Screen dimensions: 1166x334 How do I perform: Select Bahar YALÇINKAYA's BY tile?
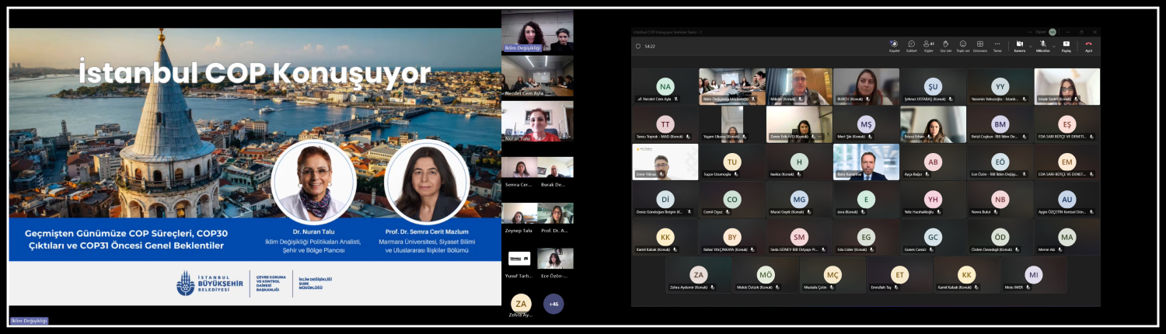[x=731, y=237]
